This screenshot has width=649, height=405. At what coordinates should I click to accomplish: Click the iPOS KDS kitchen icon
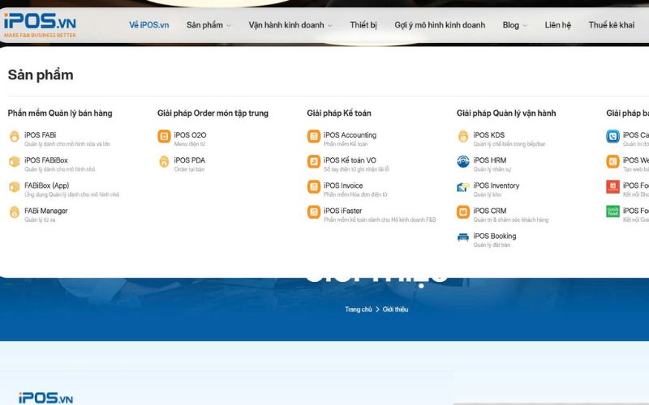click(463, 137)
